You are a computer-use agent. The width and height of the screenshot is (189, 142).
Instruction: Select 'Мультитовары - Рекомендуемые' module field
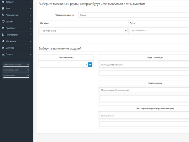click(144, 90)
